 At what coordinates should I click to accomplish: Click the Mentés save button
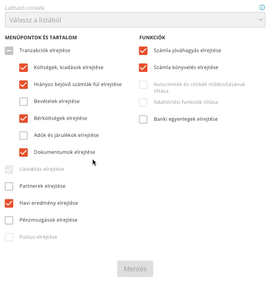[135, 269]
